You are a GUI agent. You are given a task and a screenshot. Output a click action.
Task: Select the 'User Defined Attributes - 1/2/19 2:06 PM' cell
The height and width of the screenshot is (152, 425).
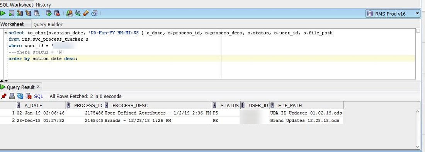point(158,113)
